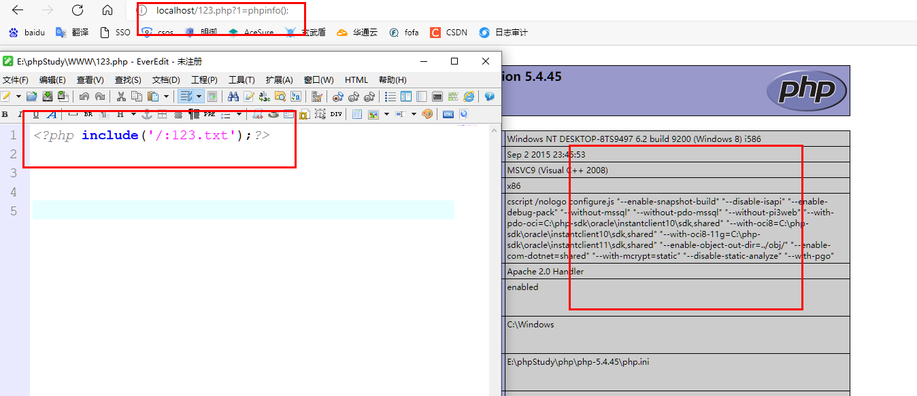The width and height of the screenshot is (917, 396).
Task: Open the AceSure bookmark
Action: [x=251, y=32]
